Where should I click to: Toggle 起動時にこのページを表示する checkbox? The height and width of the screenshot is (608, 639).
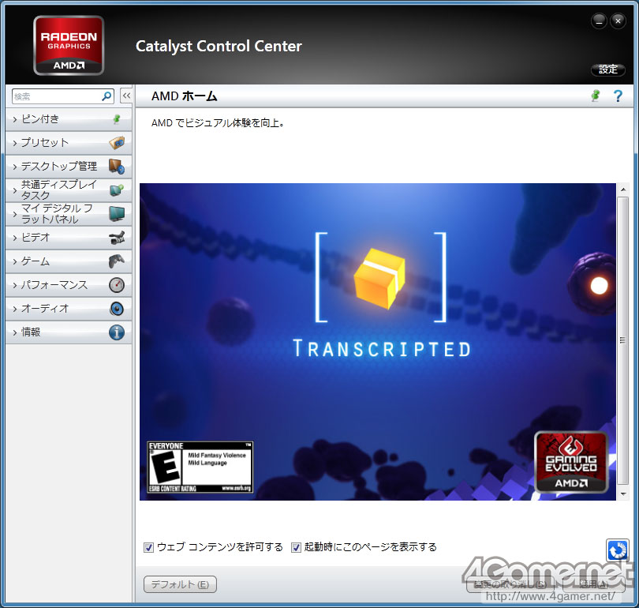[296, 547]
